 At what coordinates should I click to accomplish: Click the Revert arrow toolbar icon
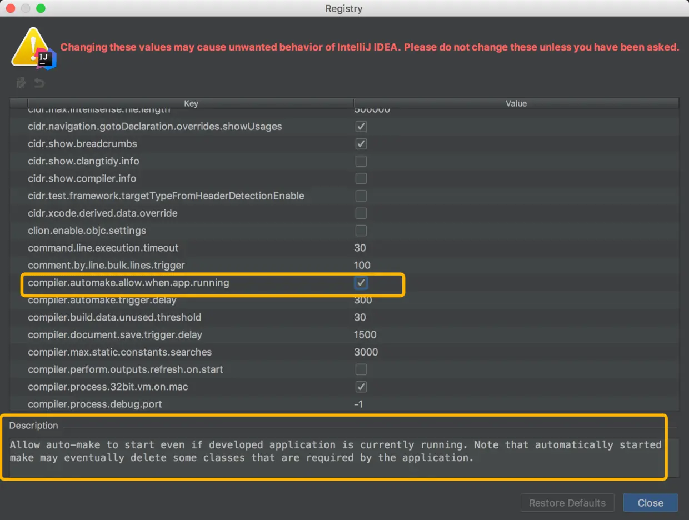pos(39,83)
